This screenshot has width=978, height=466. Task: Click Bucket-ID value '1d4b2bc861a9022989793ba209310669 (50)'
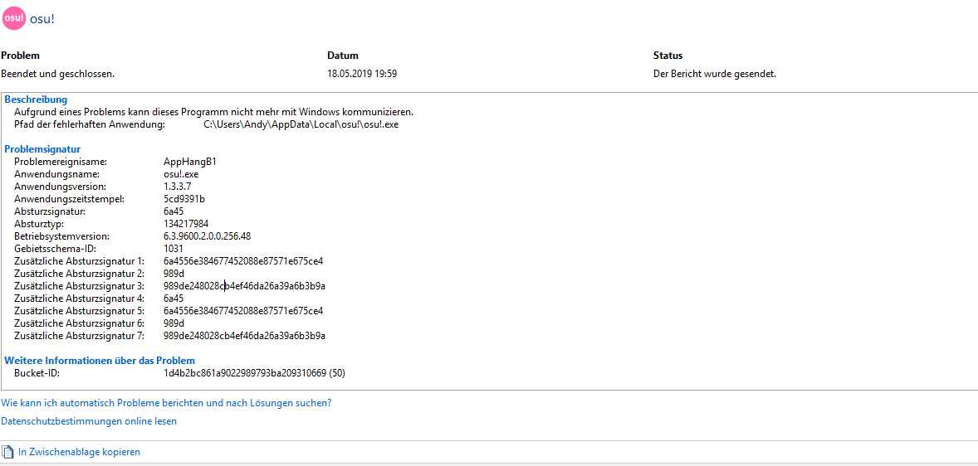tap(255, 373)
